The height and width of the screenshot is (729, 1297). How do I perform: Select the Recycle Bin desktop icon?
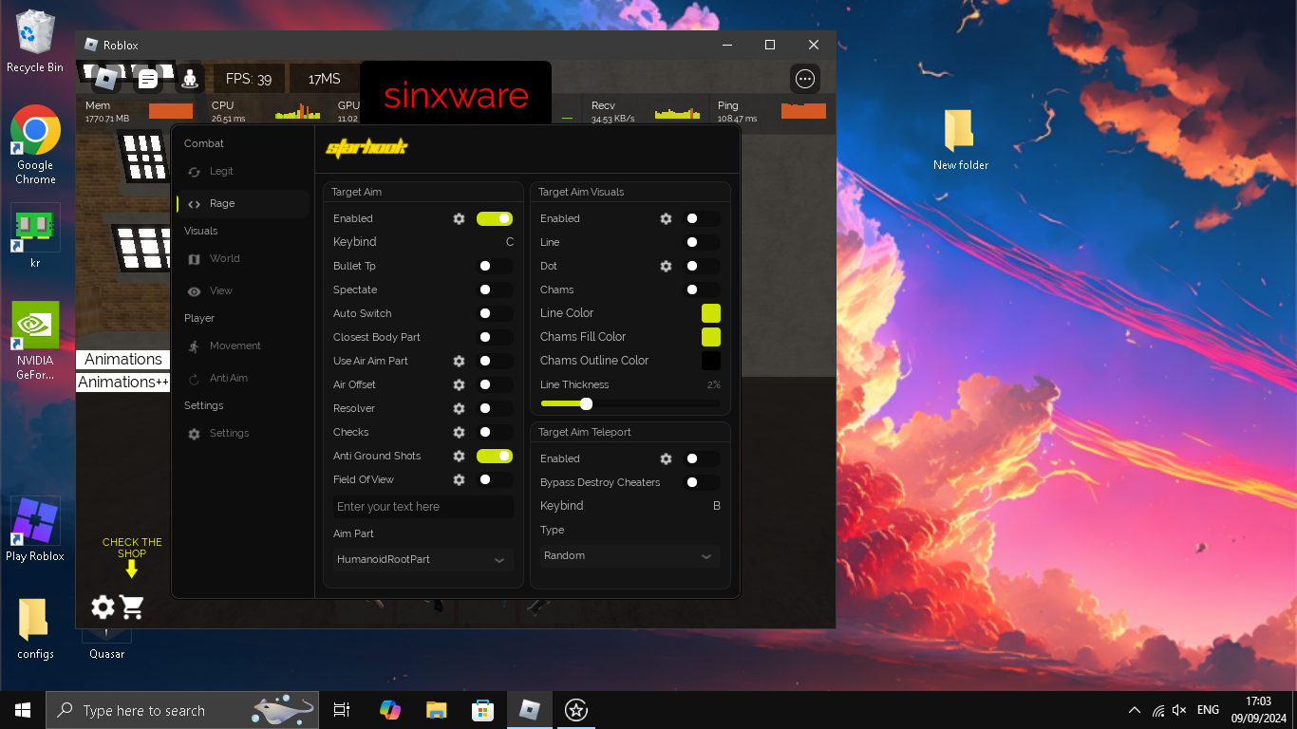[x=35, y=42]
